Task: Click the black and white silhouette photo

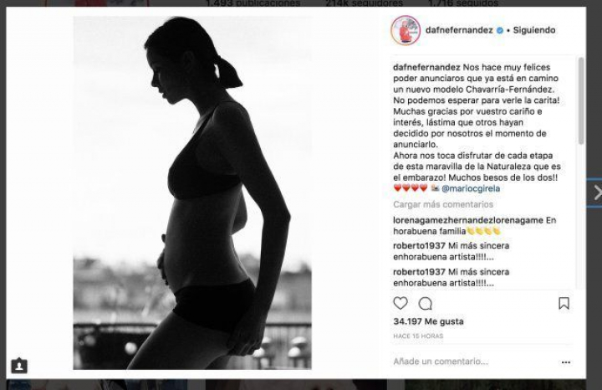Action: (192, 192)
